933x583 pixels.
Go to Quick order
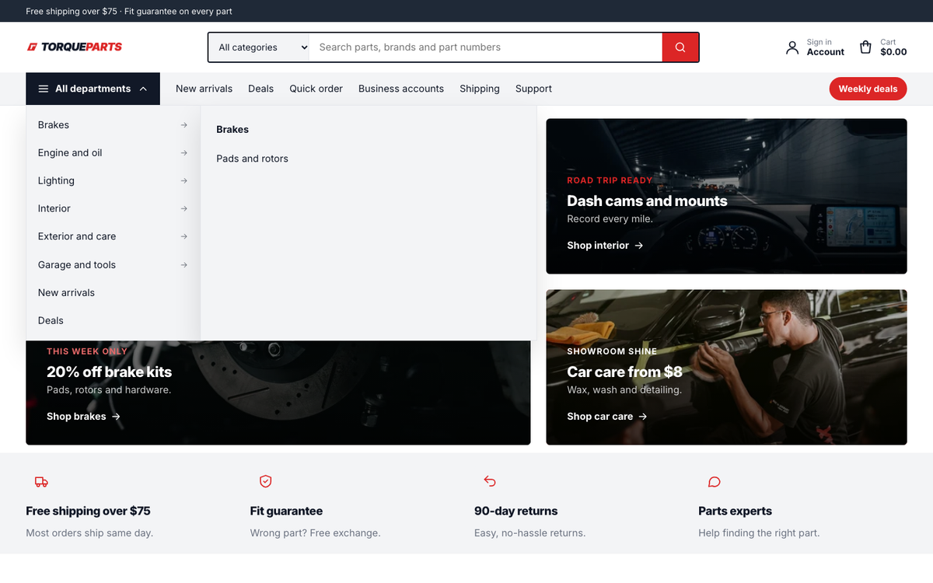click(316, 89)
